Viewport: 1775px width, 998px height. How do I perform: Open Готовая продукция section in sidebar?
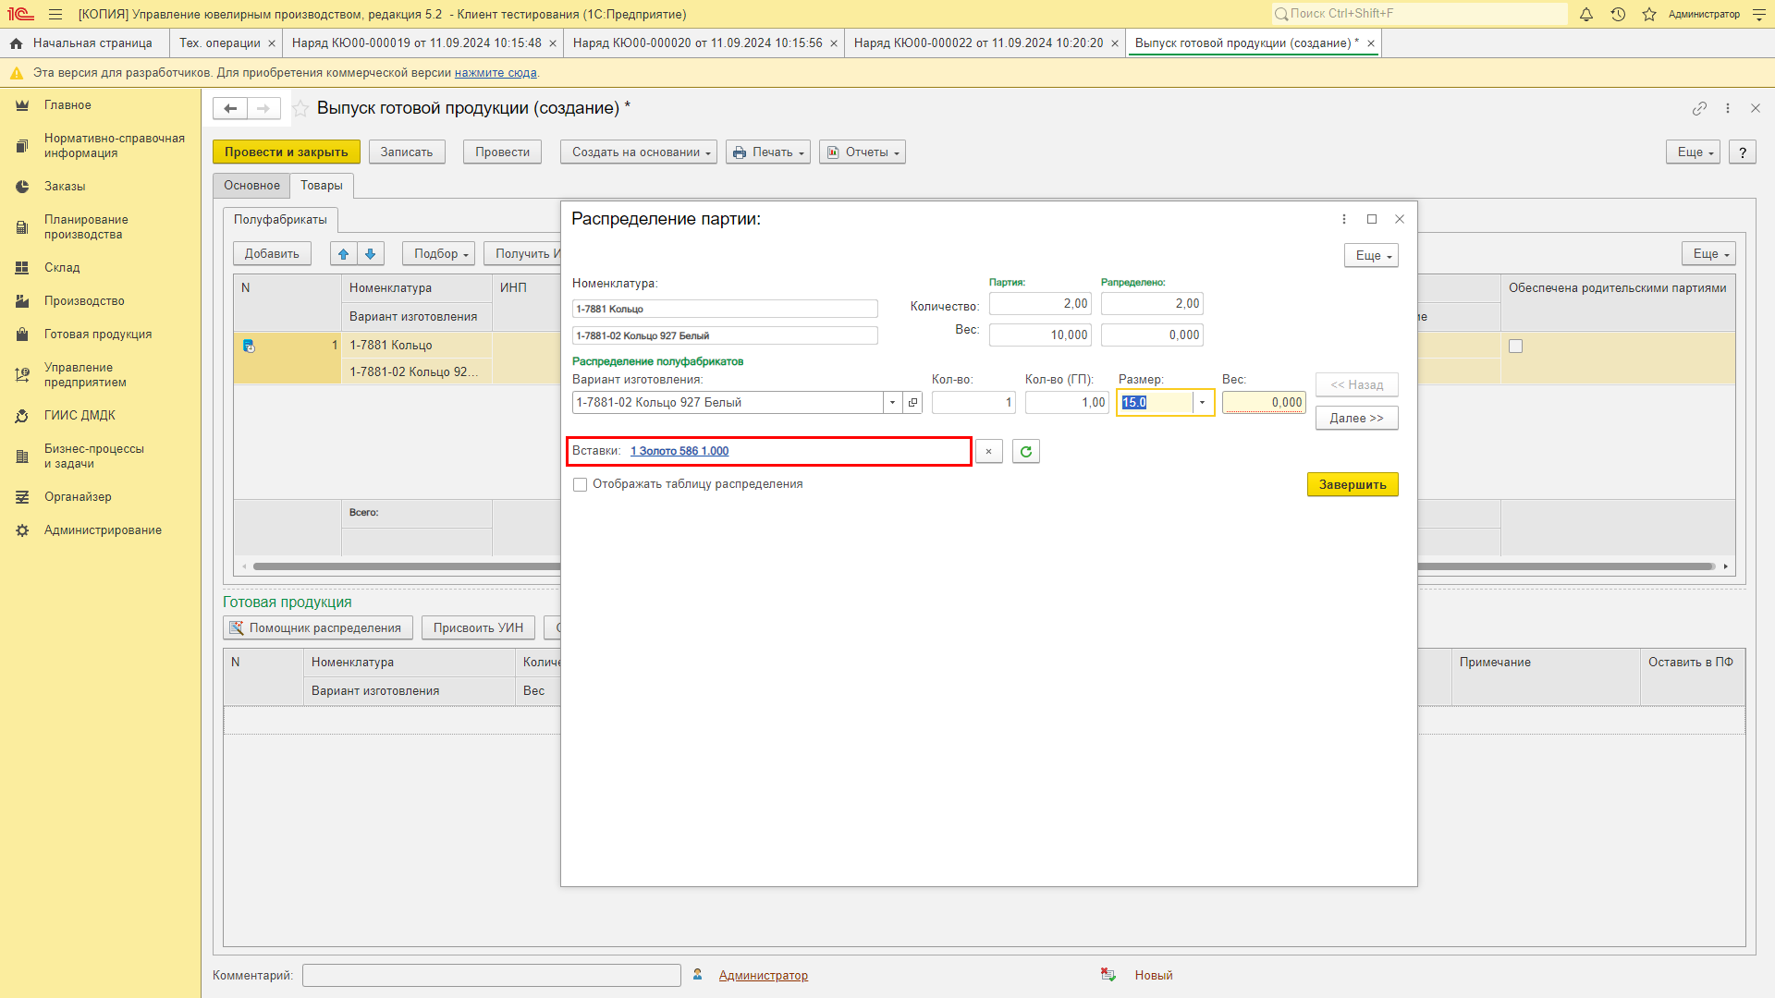pyautogui.click(x=98, y=335)
